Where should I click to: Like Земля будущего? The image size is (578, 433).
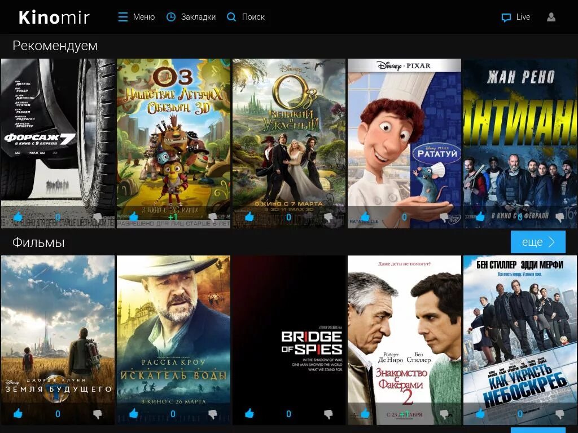pyautogui.click(x=17, y=413)
